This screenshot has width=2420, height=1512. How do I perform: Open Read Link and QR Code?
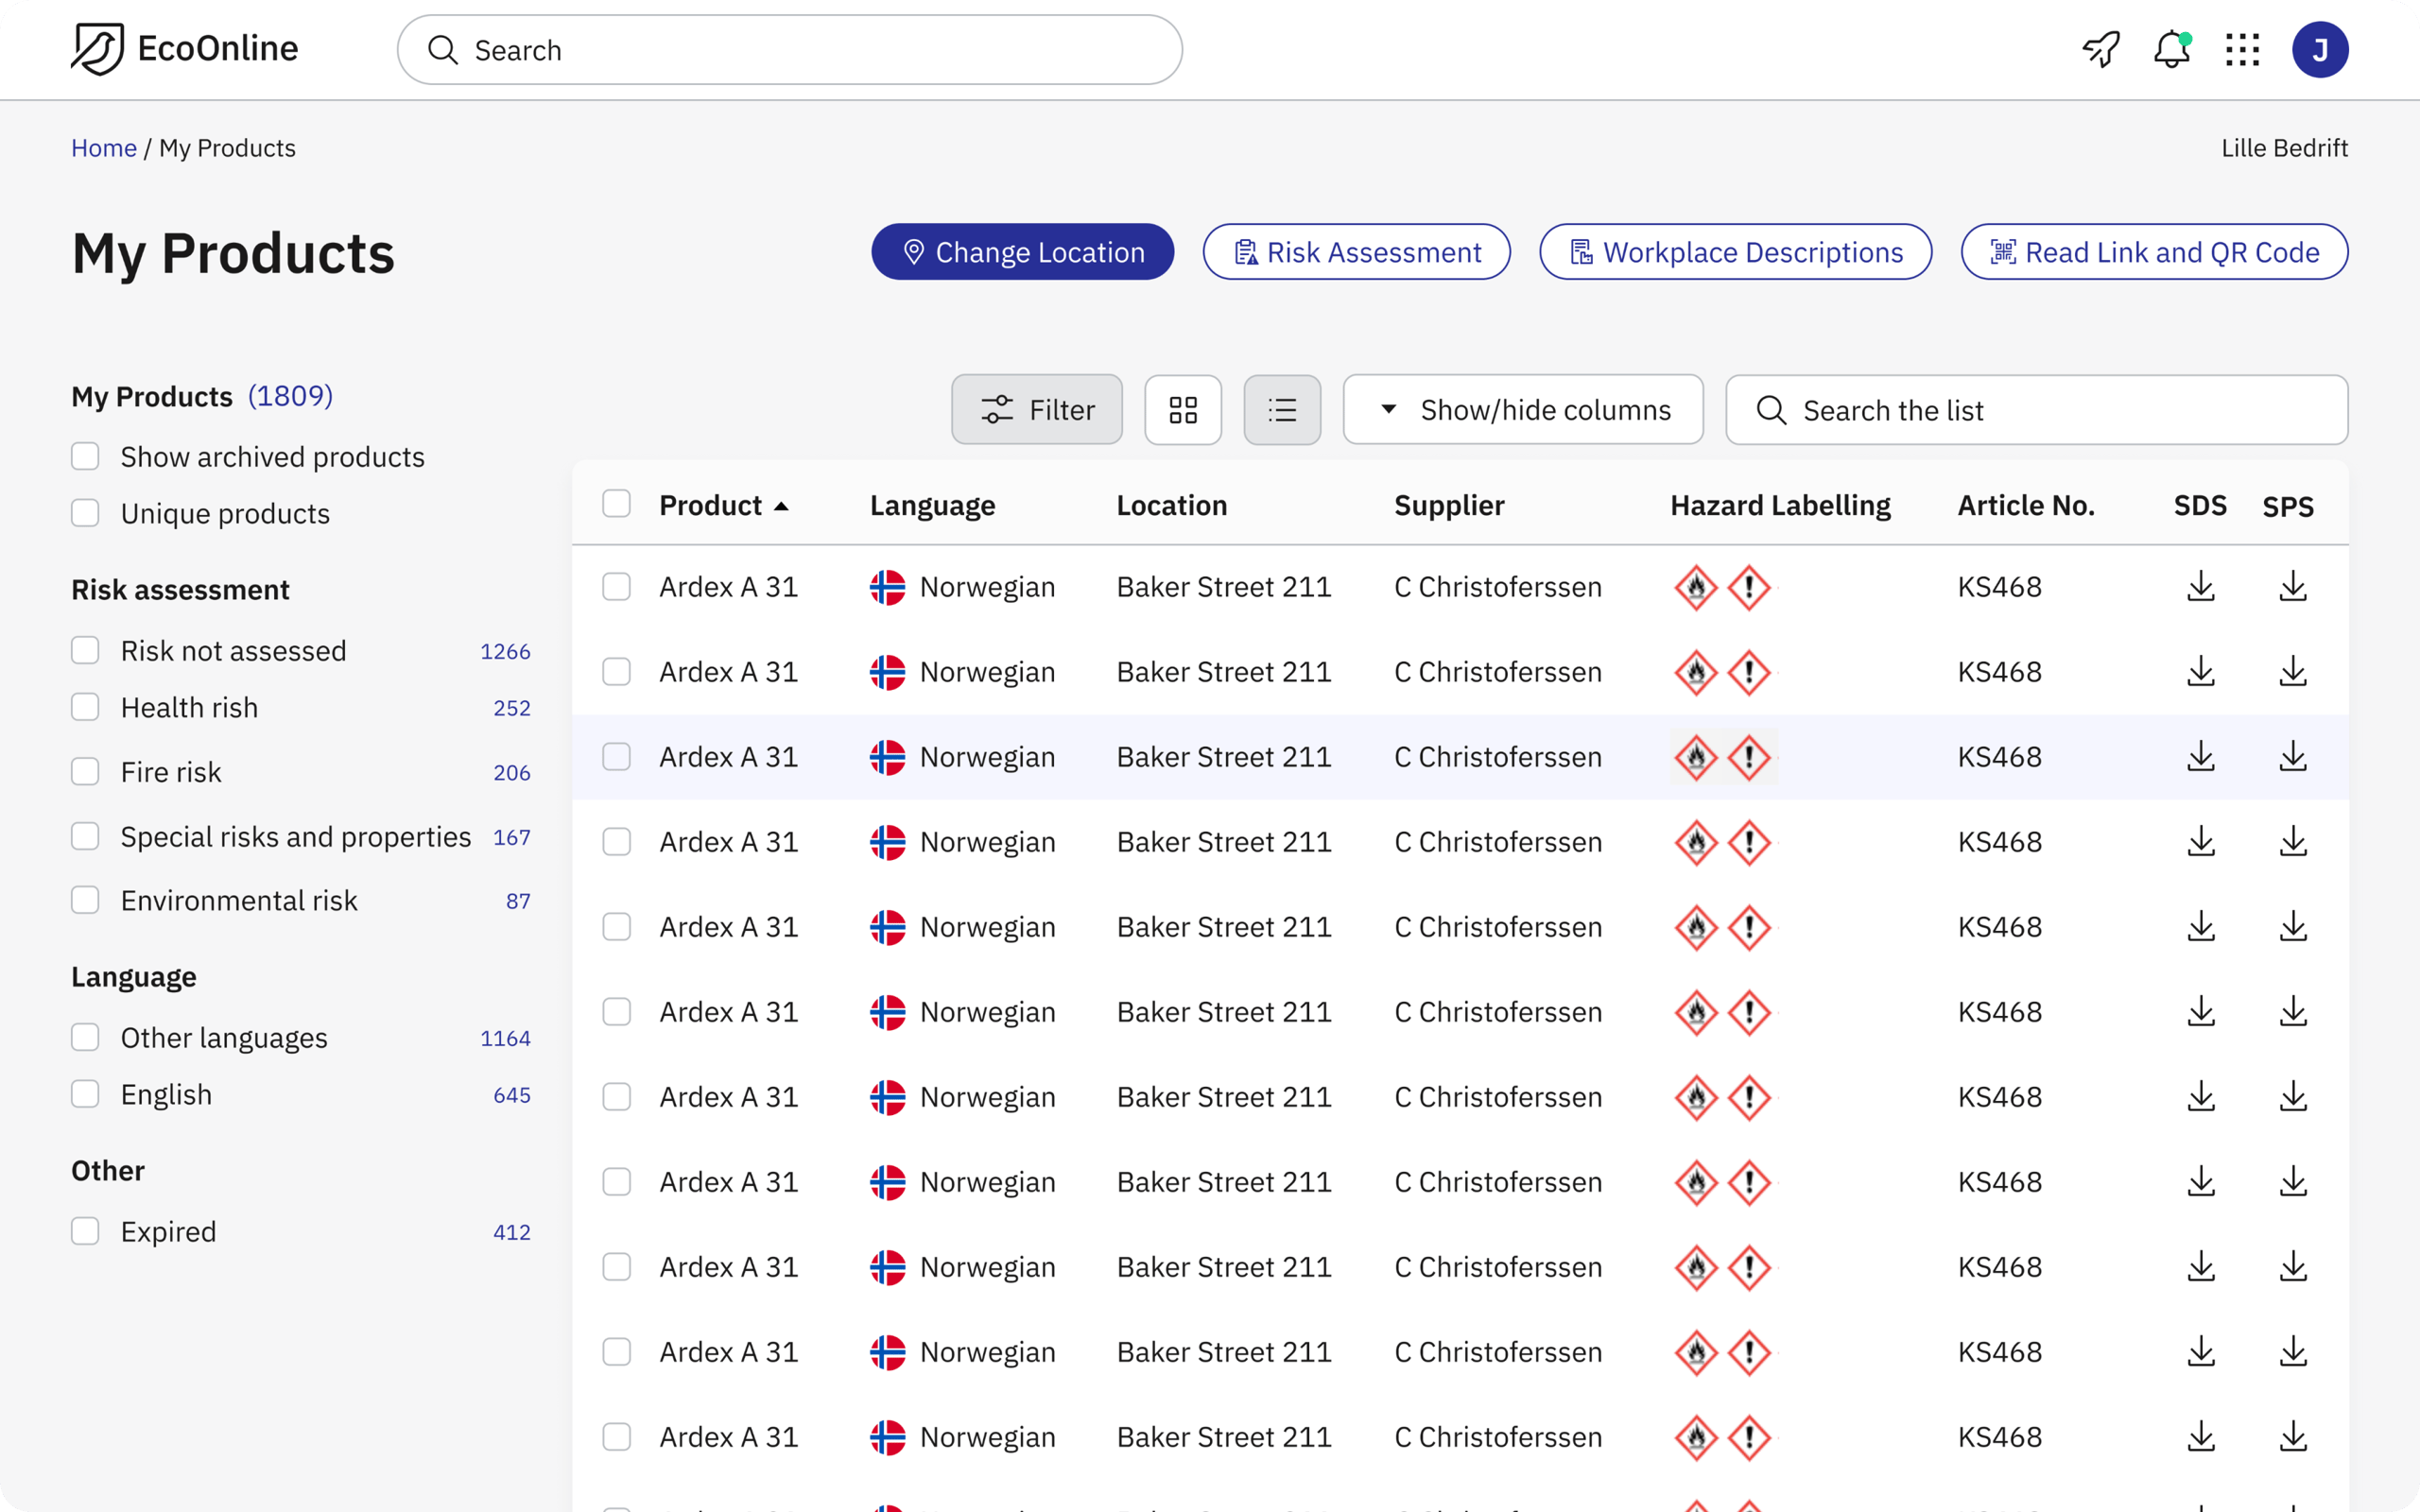tap(2154, 252)
